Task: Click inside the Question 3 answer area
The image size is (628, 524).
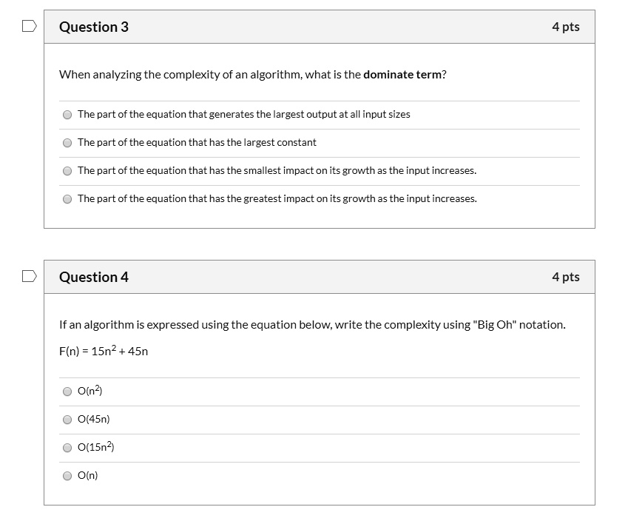Action: [318, 155]
